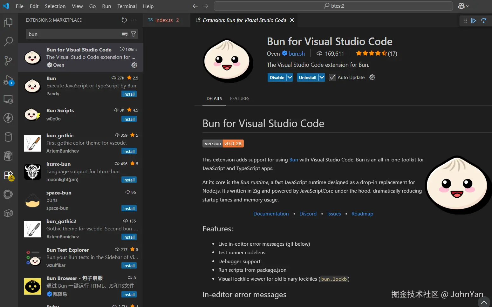Open the Terminal menu
The width and height of the screenshot is (492, 307).
[127, 6]
